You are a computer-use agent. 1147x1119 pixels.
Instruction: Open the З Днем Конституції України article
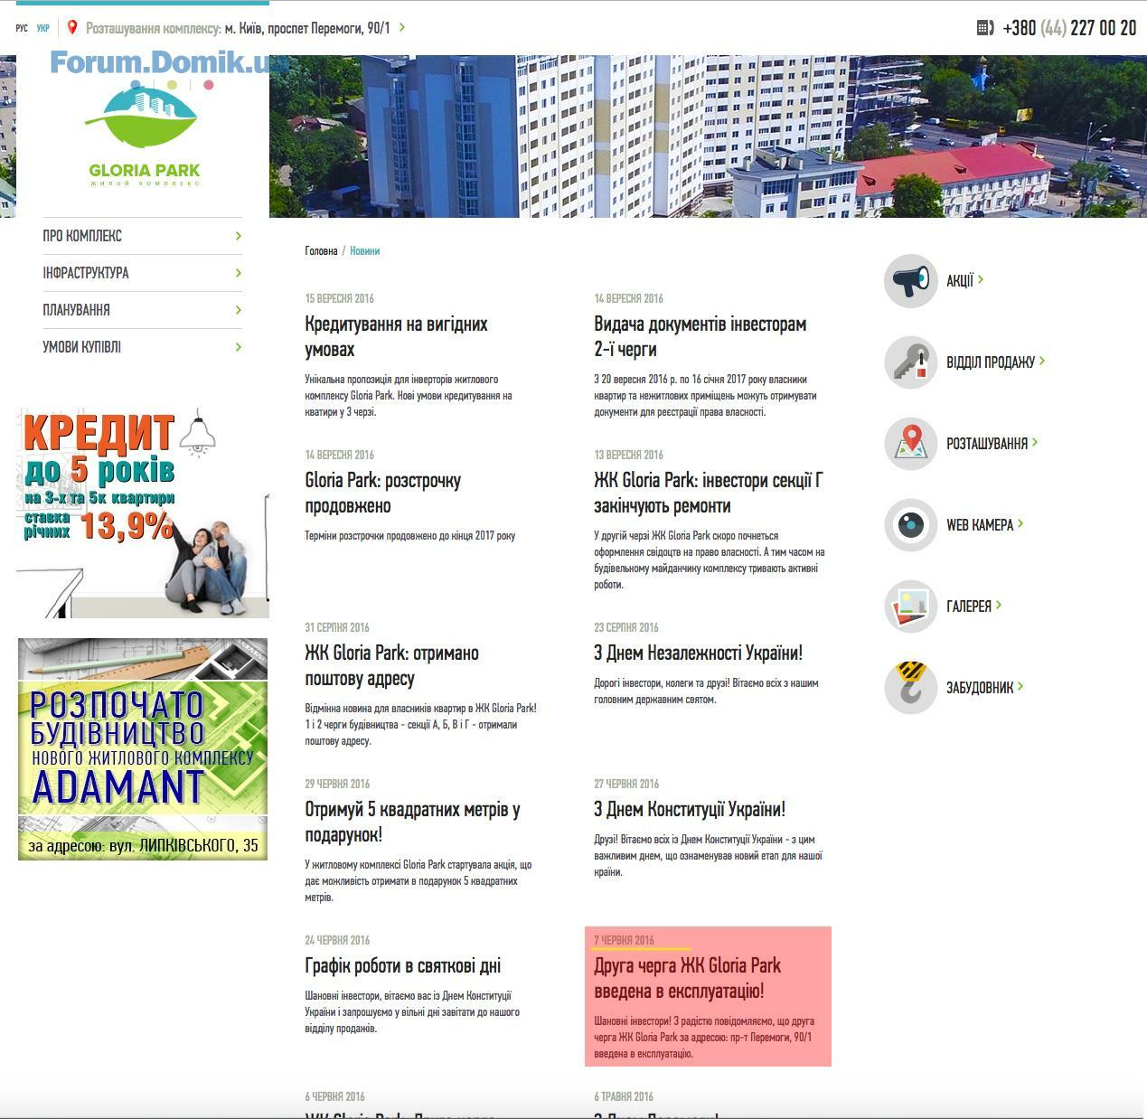690,810
